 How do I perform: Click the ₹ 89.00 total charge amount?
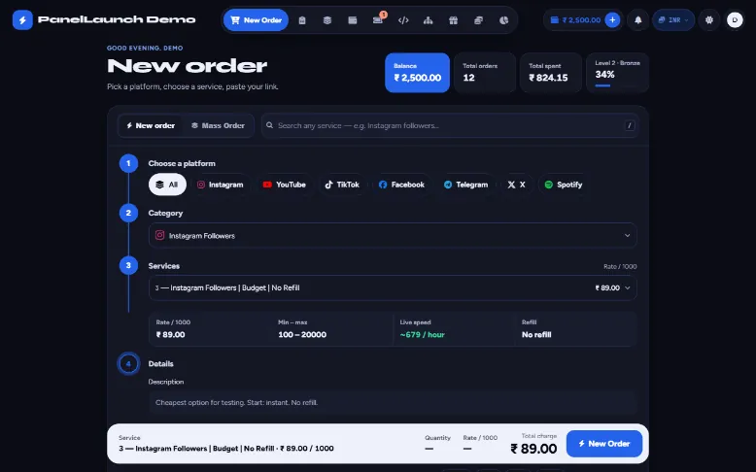(533, 449)
